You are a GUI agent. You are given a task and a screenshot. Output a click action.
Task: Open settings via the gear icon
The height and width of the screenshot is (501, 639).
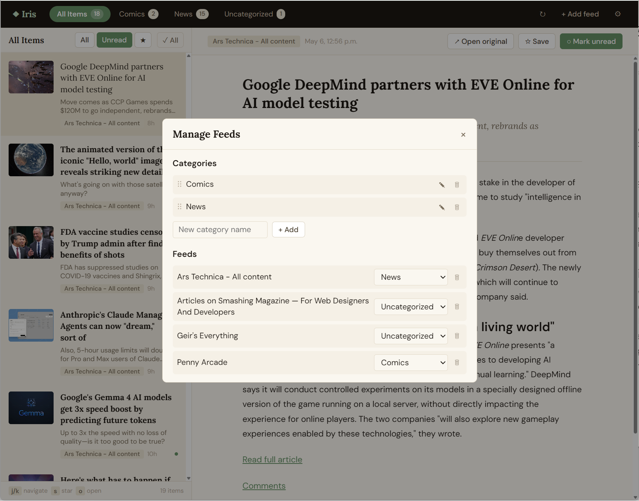618,14
